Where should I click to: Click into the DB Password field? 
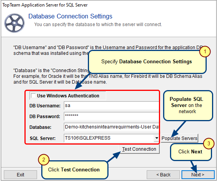112,116
